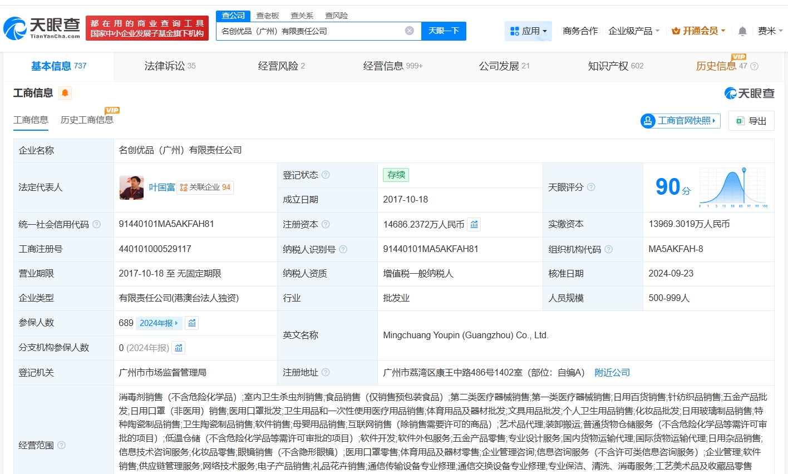Click the 天眼一下 search button
This screenshot has width=788, height=474.
444,31
